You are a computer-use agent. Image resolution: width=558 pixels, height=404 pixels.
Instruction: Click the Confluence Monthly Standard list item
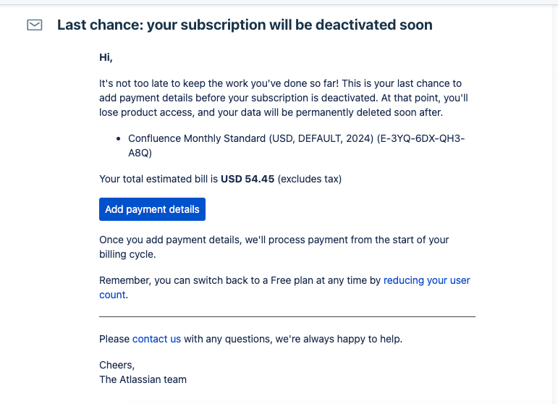[x=297, y=146]
